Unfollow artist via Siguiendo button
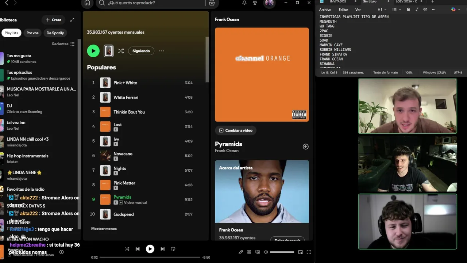This screenshot has width=467, height=263. pos(141,51)
